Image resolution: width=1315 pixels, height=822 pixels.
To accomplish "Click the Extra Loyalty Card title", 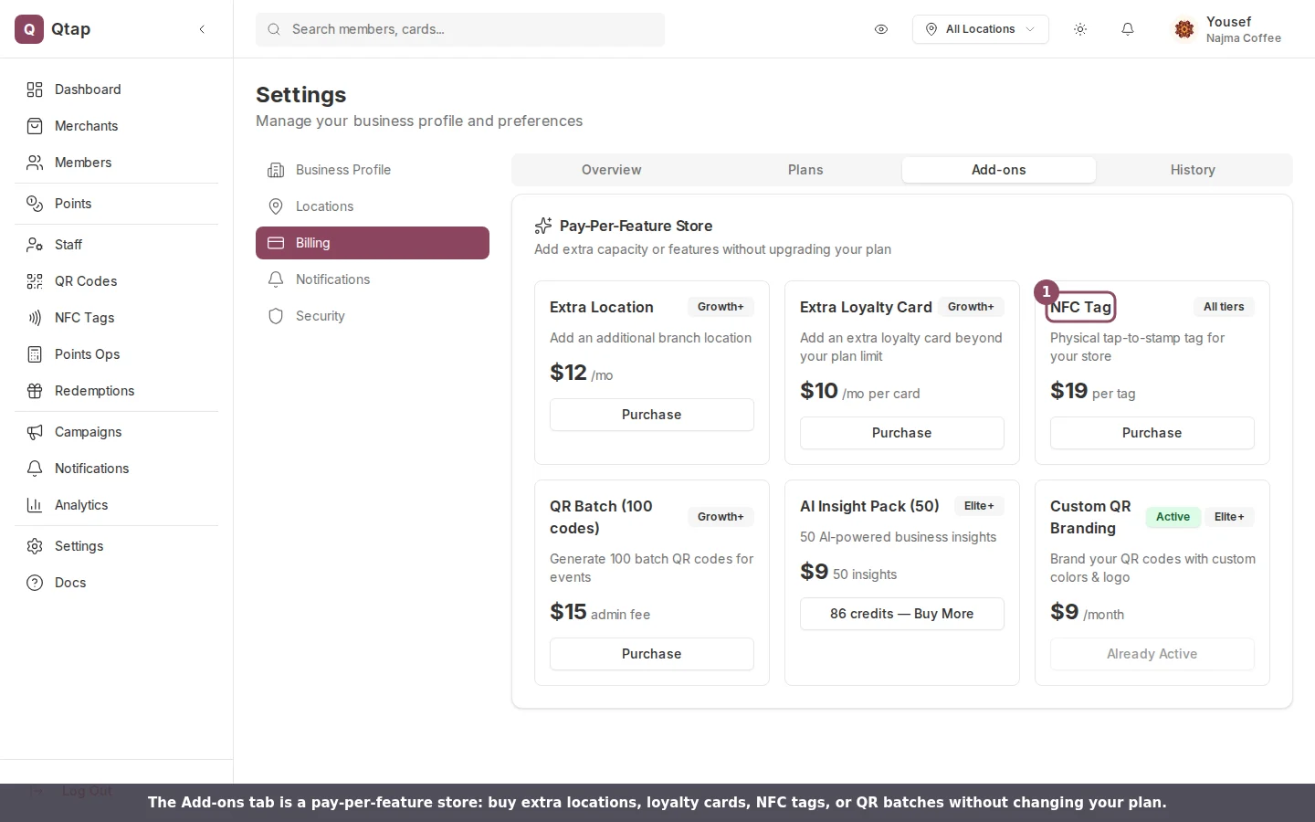I will coord(866,307).
